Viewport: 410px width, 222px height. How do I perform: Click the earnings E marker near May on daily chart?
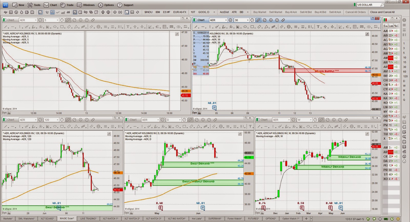[x=161, y=208]
